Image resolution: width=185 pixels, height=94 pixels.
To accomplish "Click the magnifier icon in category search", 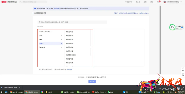I will [39, 22].
